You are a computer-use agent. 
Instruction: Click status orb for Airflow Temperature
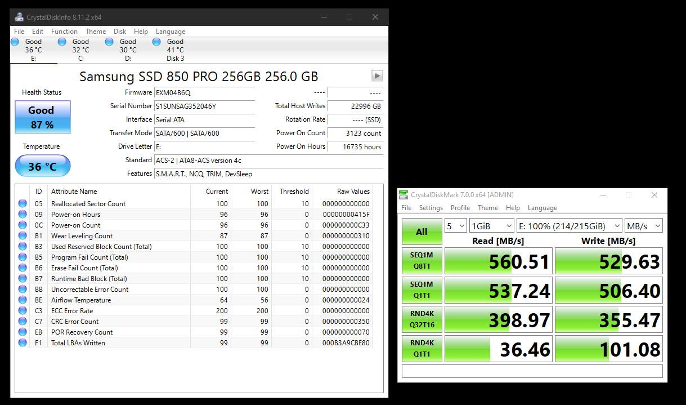(x=23, y=300)
